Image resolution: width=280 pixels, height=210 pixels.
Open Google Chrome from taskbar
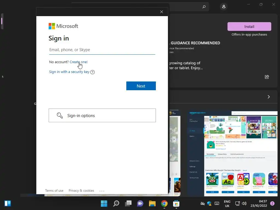[x=164, y=203]
